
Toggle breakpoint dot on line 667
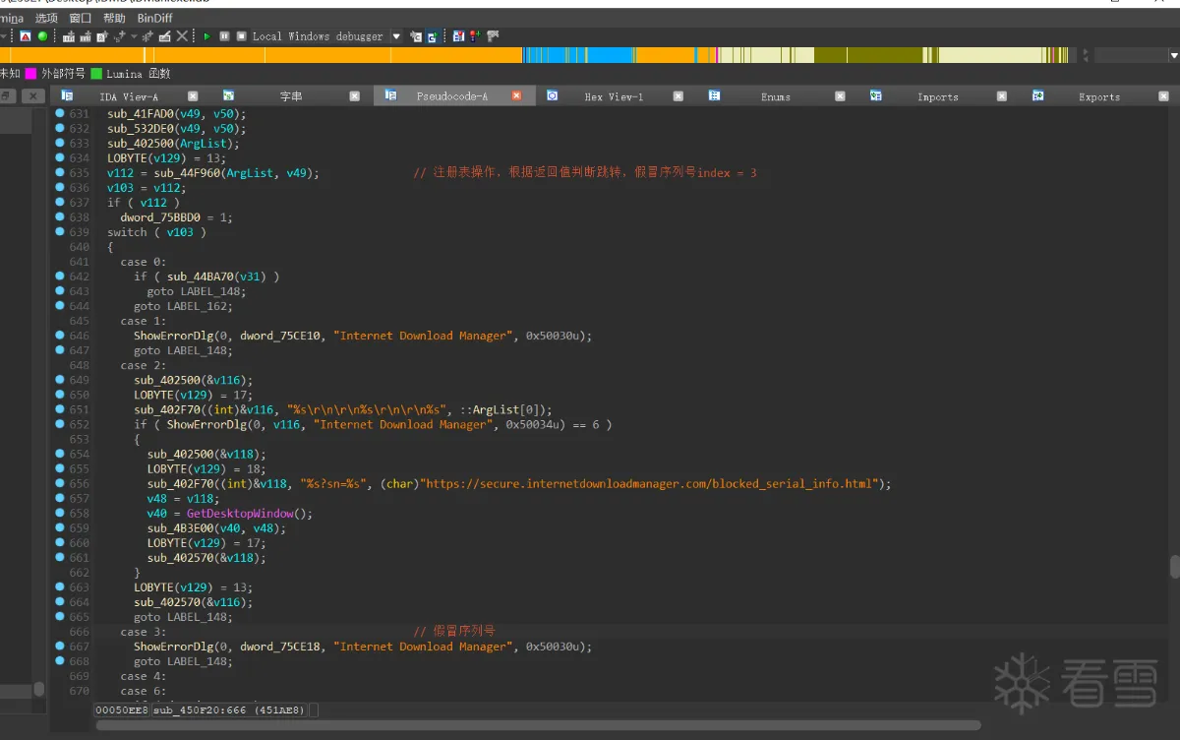[x=59, y=647]
